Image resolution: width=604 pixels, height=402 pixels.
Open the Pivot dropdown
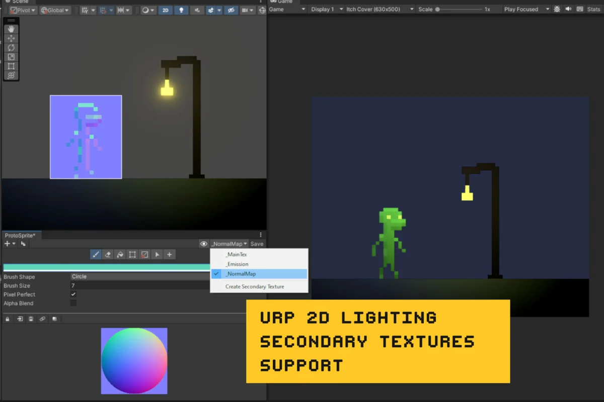23,10
